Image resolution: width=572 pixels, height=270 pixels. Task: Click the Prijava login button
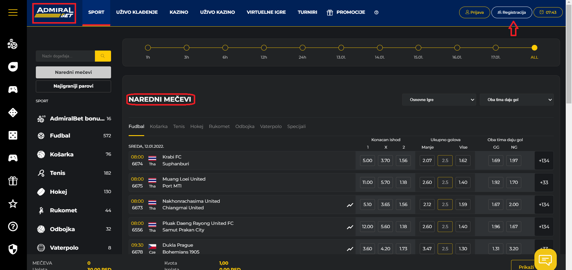(x=474, y=12)
